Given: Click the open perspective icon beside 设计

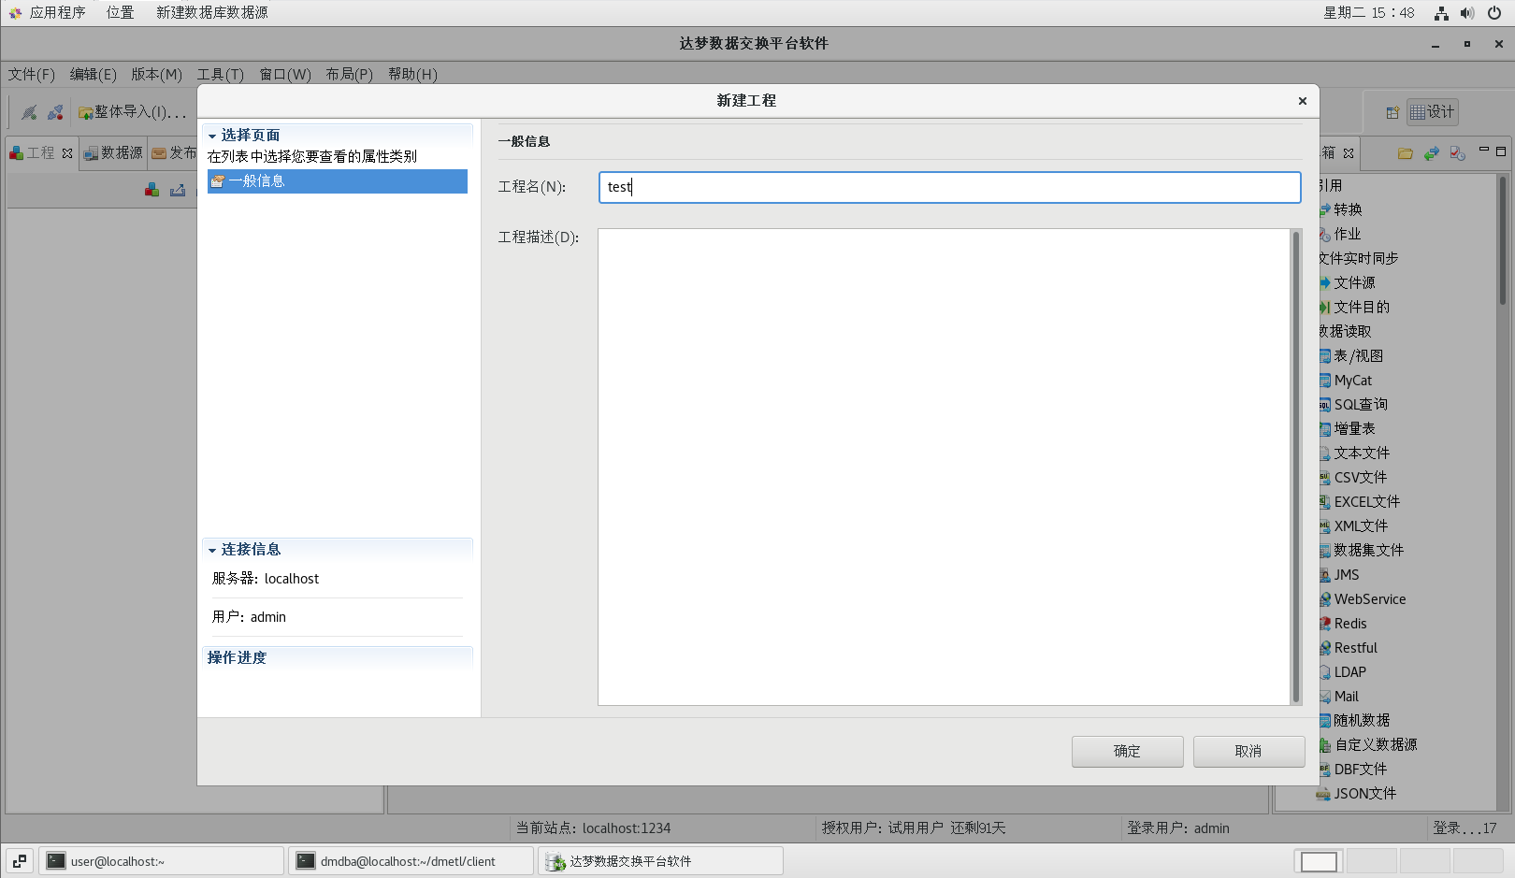Looking at the screenshot, I should point(1392,112).
